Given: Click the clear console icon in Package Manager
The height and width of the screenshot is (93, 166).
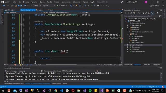Looking at the screenshot, I should [98, 71].
